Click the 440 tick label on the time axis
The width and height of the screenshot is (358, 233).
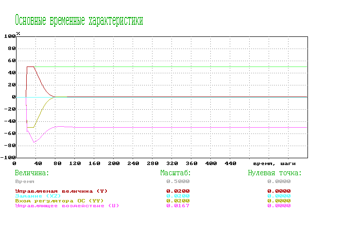(230, 164)
